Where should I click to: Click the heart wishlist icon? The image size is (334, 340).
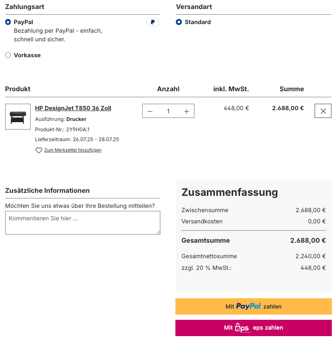39,150
